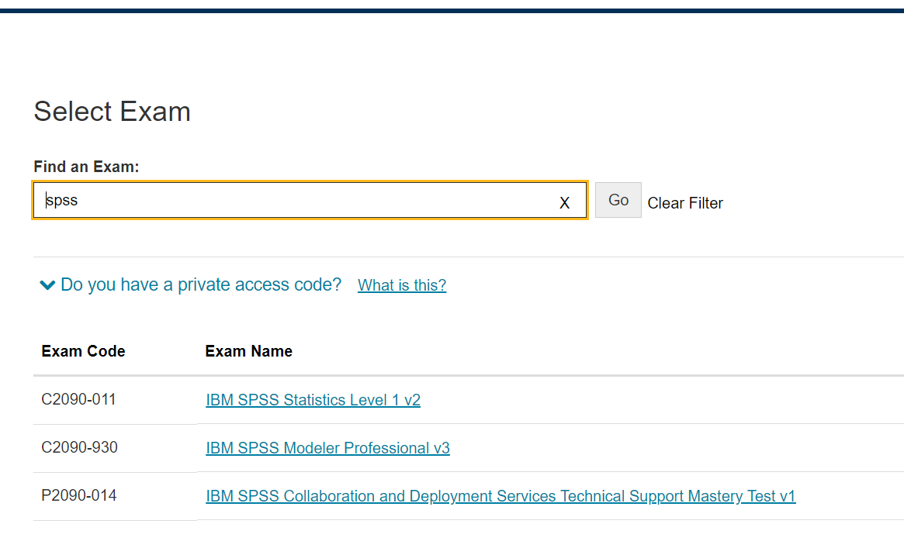Click the Select Exam heading
Image resolution: width=904 pixels, height=555 pixels.
112,111
